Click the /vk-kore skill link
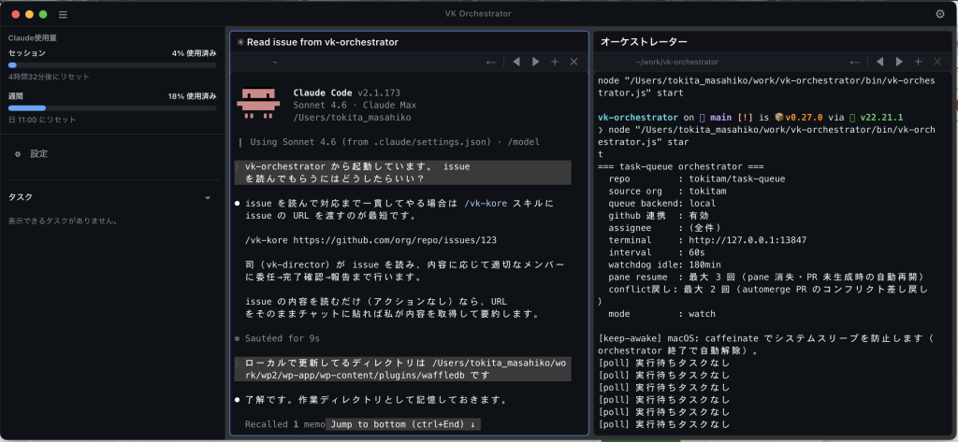The height and width of the screenshot is (442, 958). point(486,204)
